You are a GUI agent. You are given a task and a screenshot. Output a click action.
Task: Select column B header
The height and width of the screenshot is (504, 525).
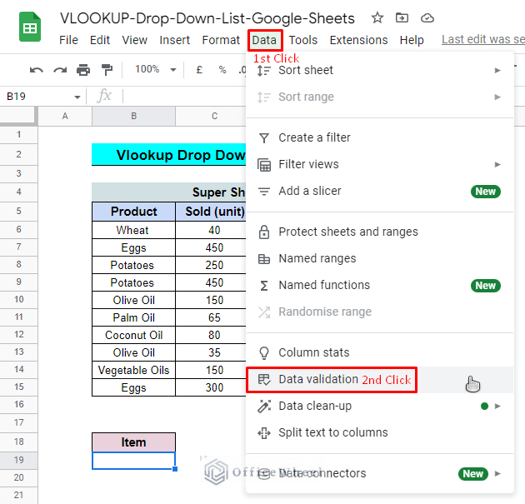click(x=133, y=116)
